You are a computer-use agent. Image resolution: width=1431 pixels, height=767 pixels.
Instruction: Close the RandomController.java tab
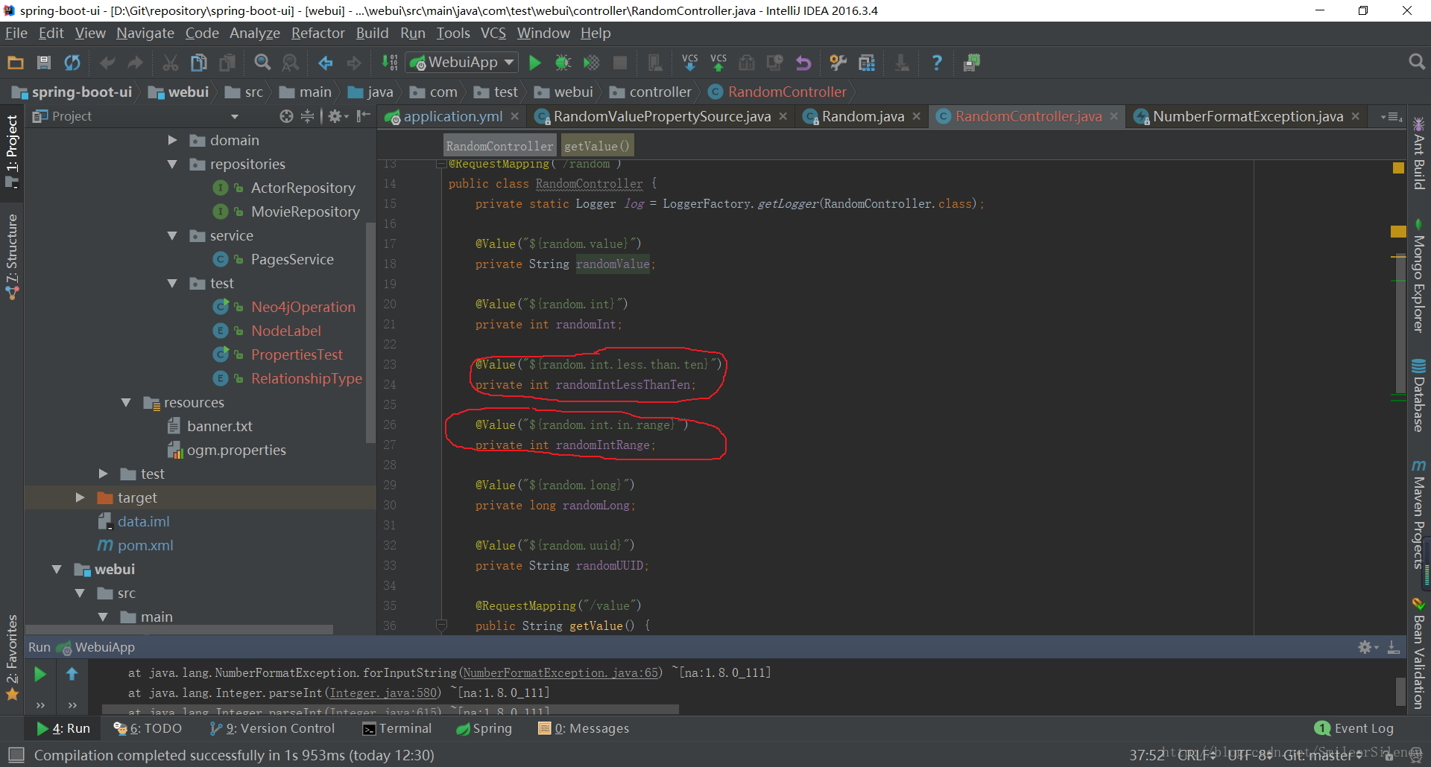coord(1114,116)
